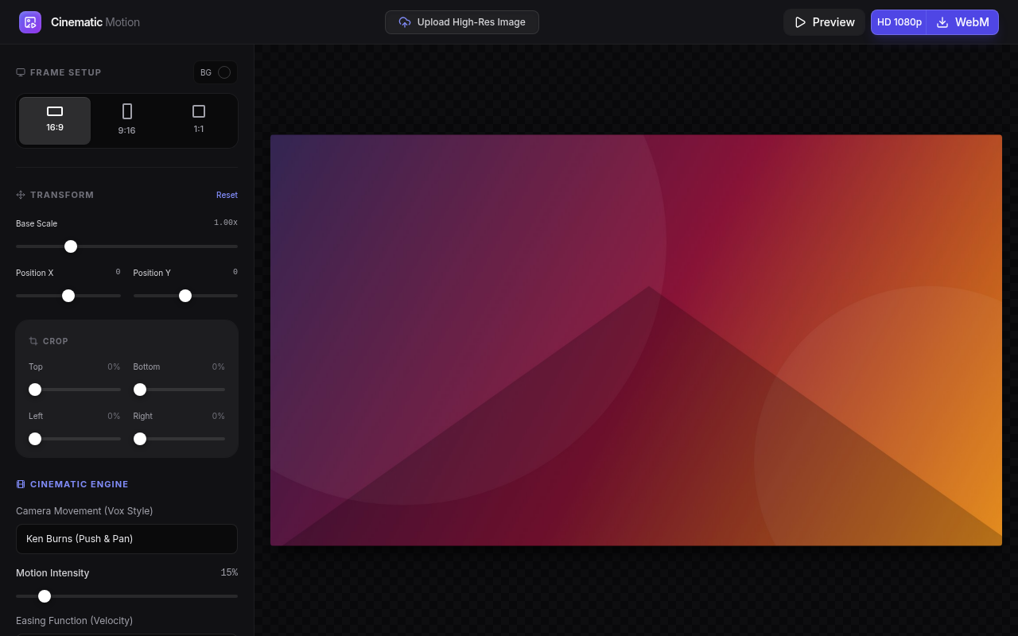Select the 9:16 portrait aspect ratio
The width and height of the screenshot is (1018, 636).
tap(126, 120)
